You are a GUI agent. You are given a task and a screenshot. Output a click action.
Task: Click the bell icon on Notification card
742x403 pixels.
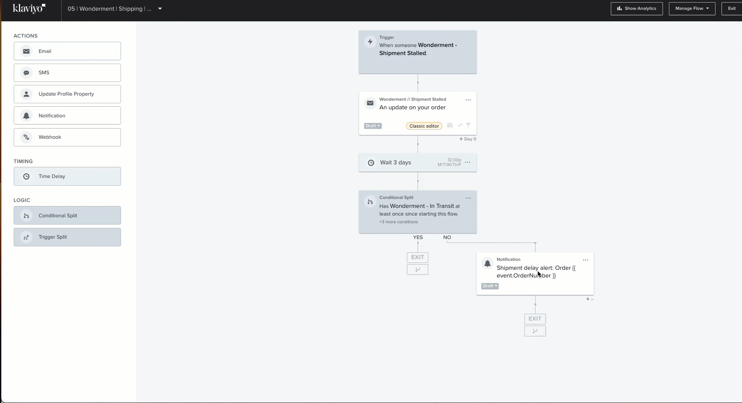[x=487, y=263]
